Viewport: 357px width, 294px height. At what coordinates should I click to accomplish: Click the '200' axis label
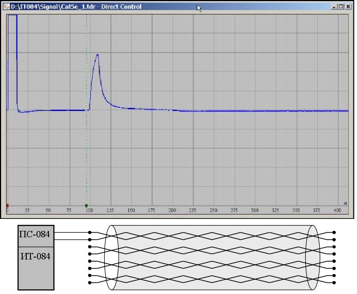point(172,210)
